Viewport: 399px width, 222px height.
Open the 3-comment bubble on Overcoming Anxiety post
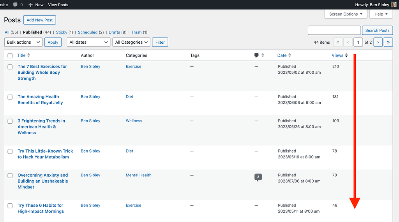(258, 177)
